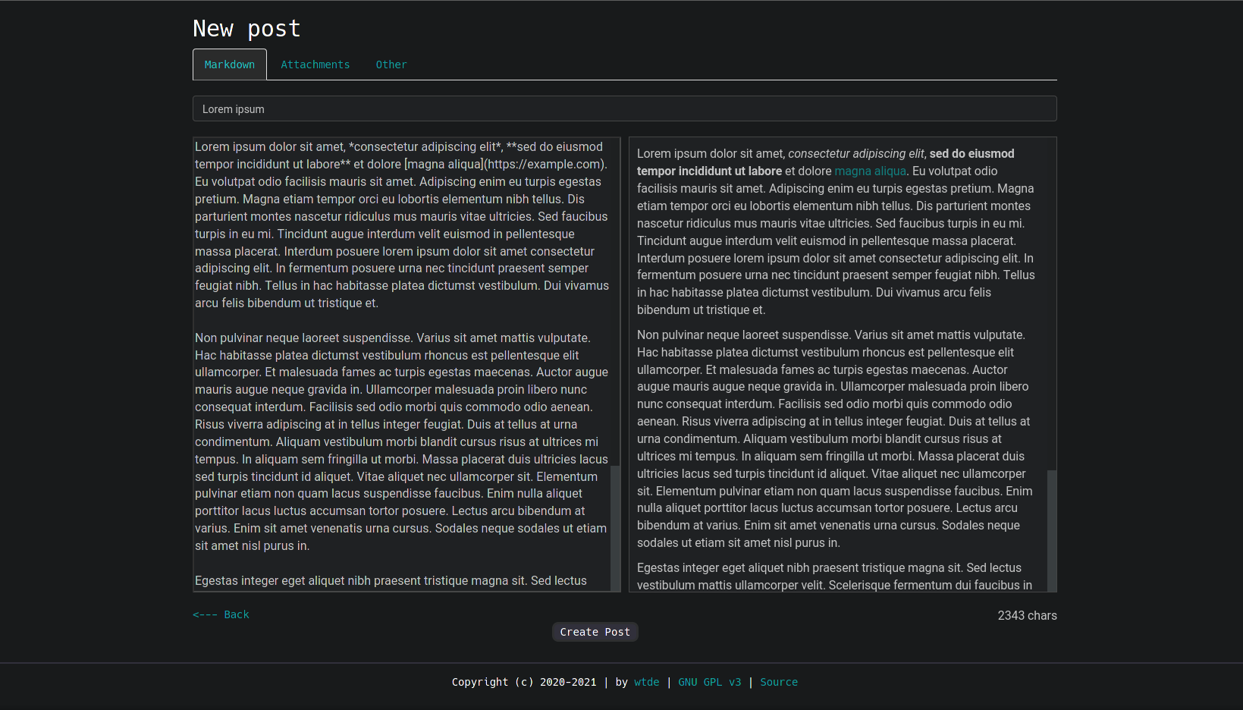Open the GNU GPL v3 license link
The image size is (1243, 710).
point(709,682)
